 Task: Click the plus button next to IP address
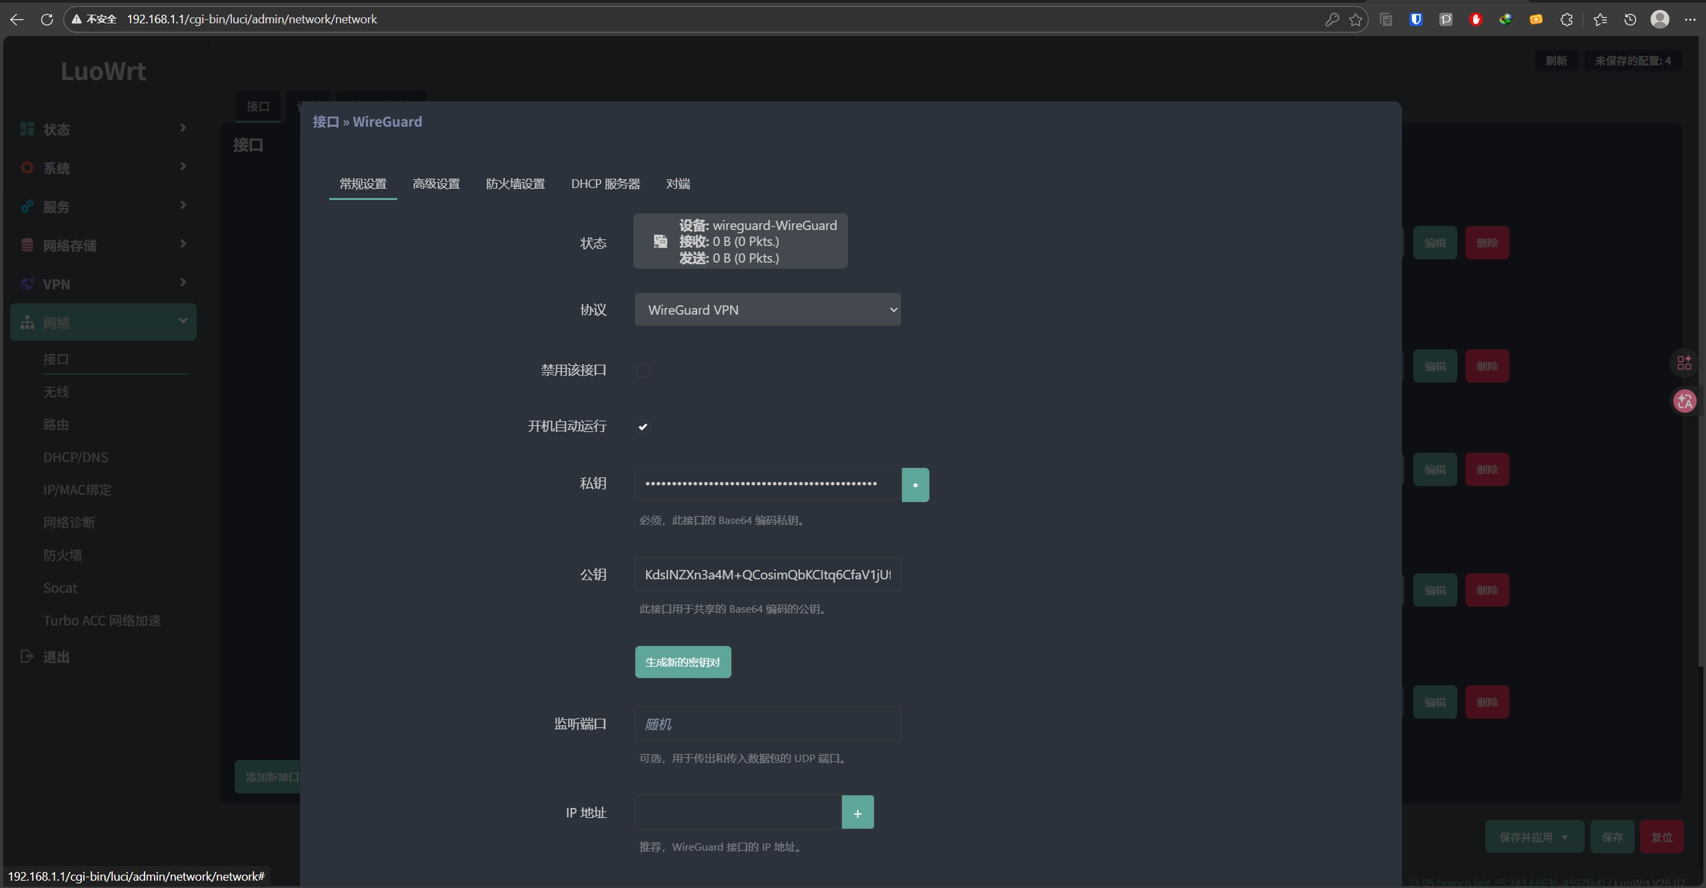click(857, 813)
